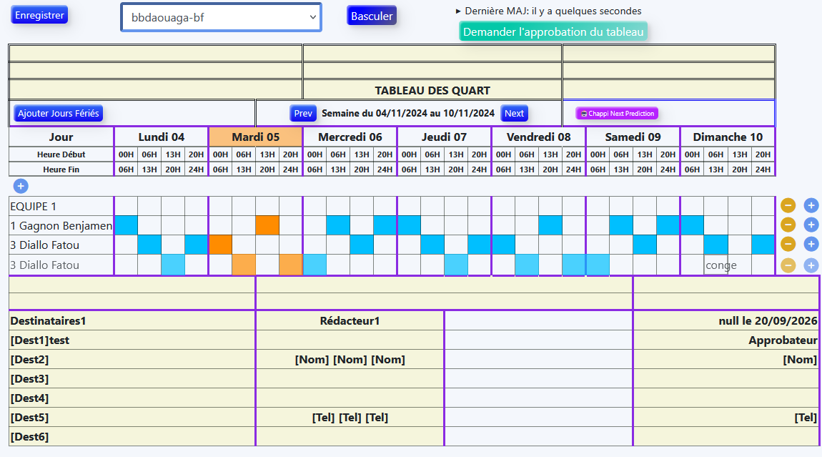The width and height of the screenshot is (822, 457).
Task: Click the [Dest3] recipient cell
Action: 132,379
